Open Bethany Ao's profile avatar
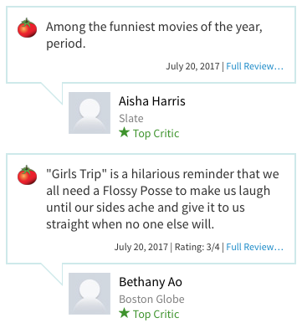The height and width of the screenshot is (328, 302). [x=90, y=294]
